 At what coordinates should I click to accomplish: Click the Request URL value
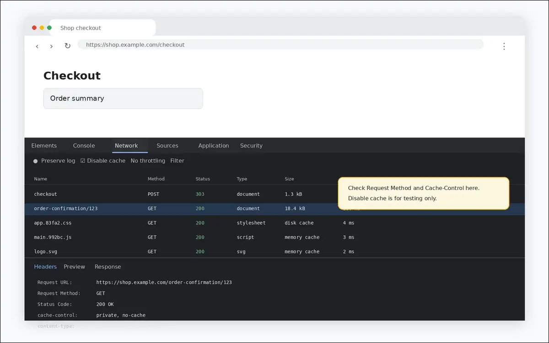(x=164, y=282)
